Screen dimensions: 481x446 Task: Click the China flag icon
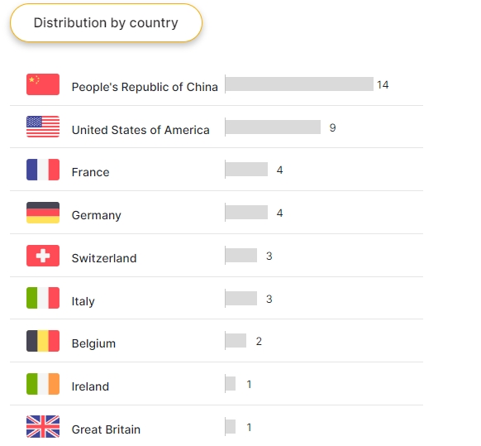[43, 84]
